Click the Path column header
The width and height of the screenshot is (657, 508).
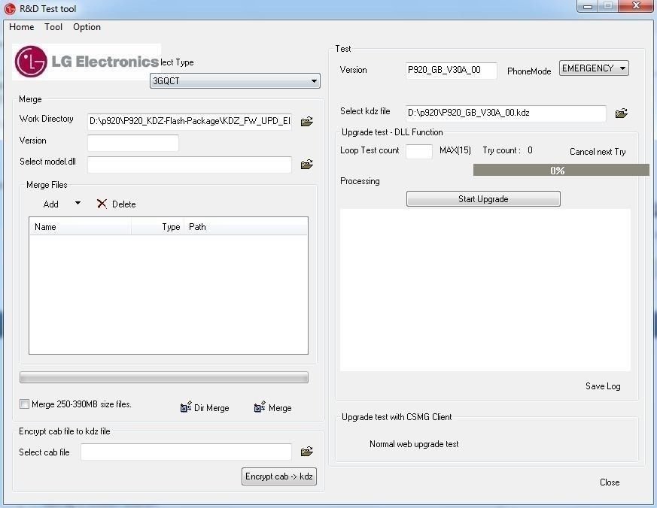pos(245,226)
